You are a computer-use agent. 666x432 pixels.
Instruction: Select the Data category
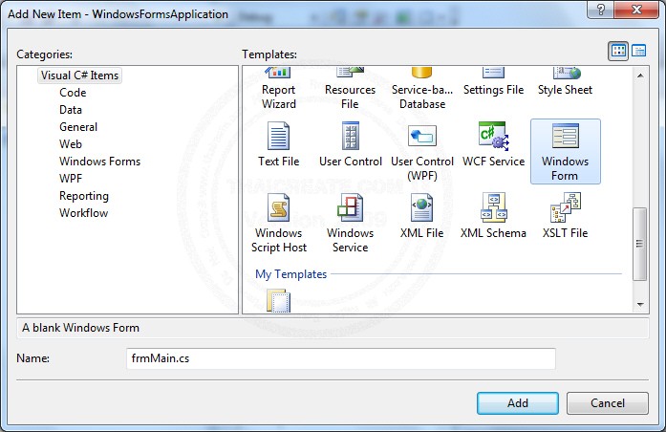point(71,110)
